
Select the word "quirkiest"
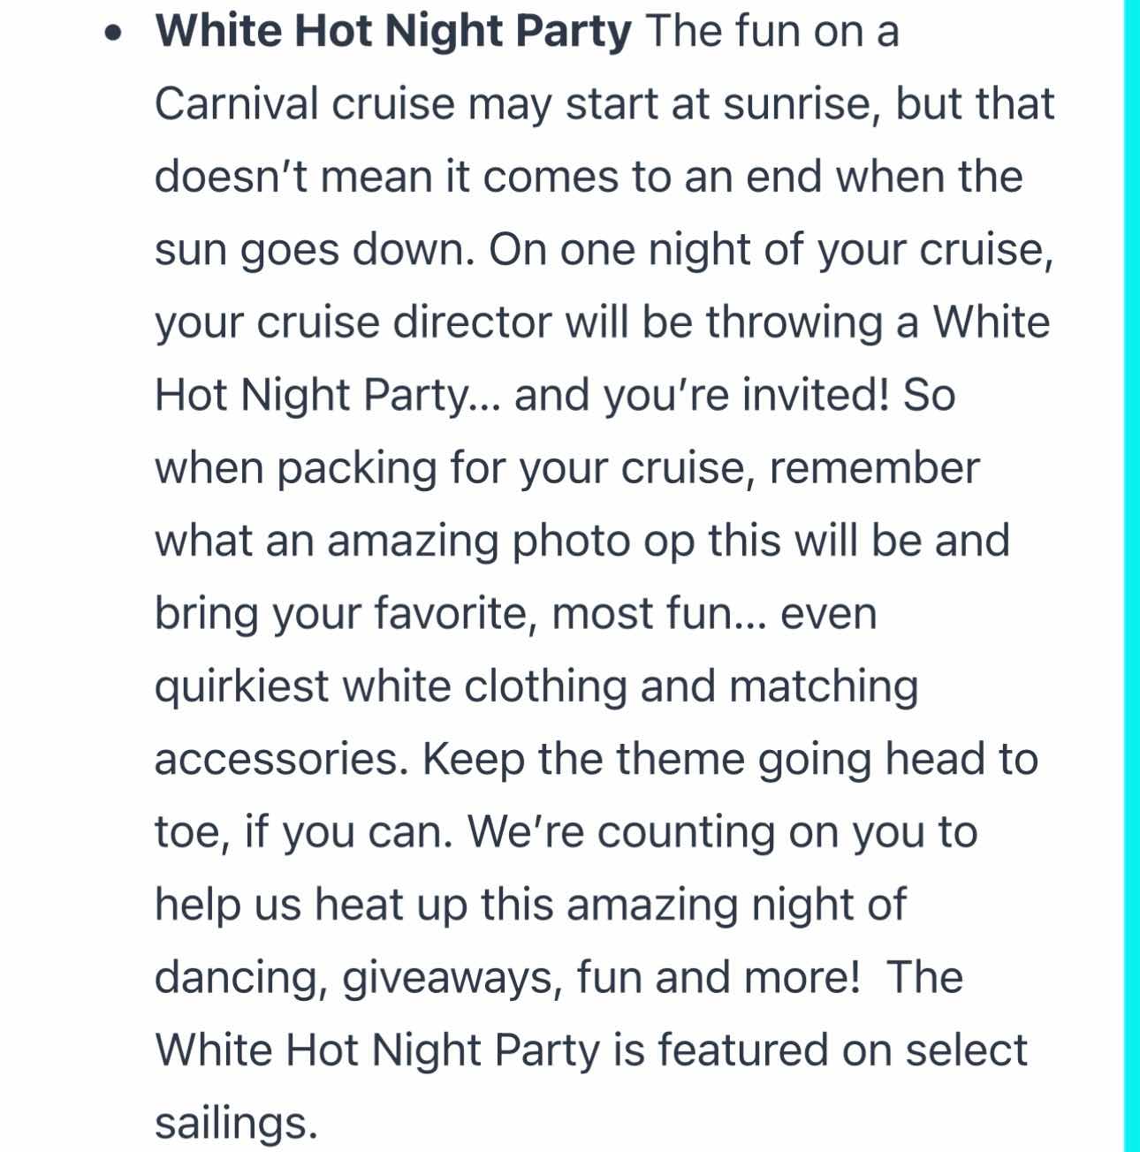coord(242,686)
